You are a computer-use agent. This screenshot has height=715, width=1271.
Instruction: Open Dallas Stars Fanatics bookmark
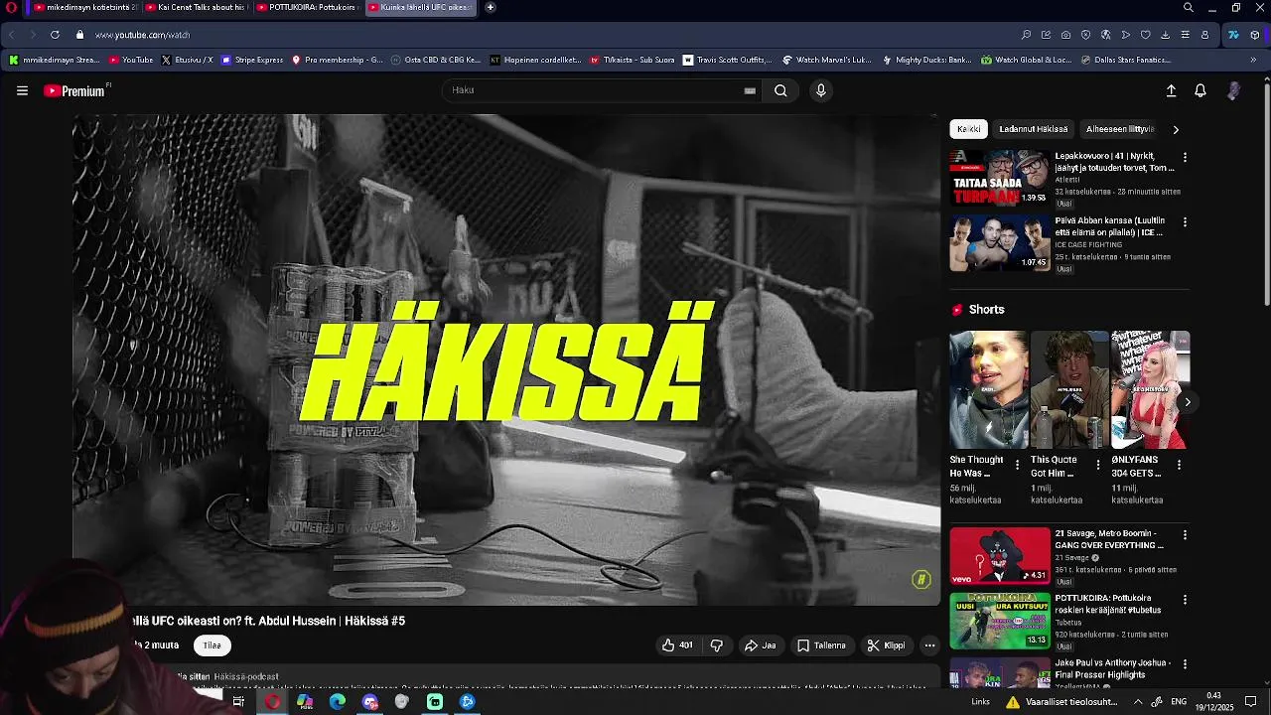(x=1125, y=60)
